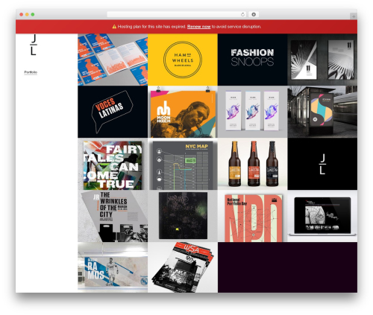373x315 pixels.
Task: Click the download indicator icon in toolbar
Action: click(254, 15)
